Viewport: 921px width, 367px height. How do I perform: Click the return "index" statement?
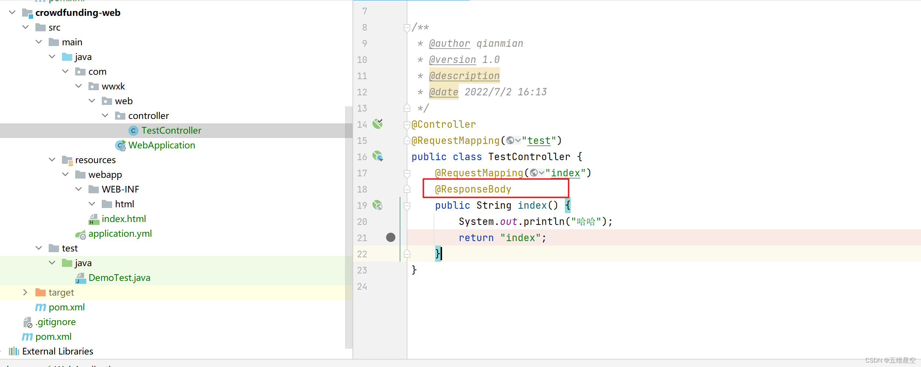(x=503, y=238)
